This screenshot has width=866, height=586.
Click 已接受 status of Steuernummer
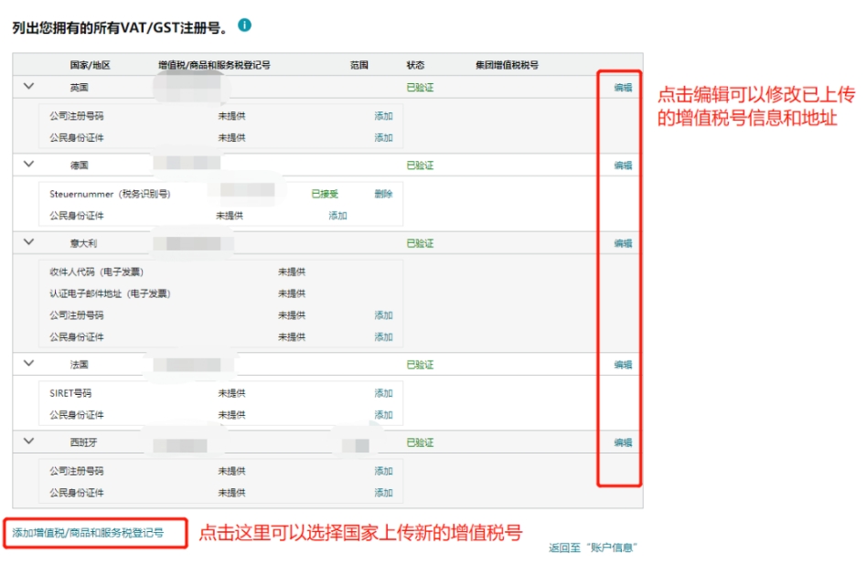325,194
